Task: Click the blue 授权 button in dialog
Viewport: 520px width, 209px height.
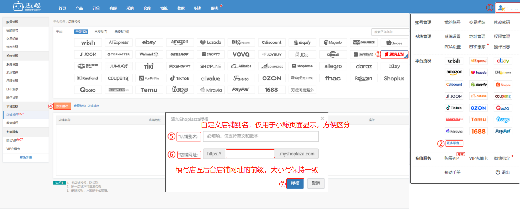Action: 295,183
